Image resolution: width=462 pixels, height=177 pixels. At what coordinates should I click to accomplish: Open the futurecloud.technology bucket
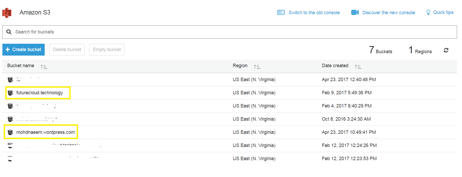coord(40,93)
